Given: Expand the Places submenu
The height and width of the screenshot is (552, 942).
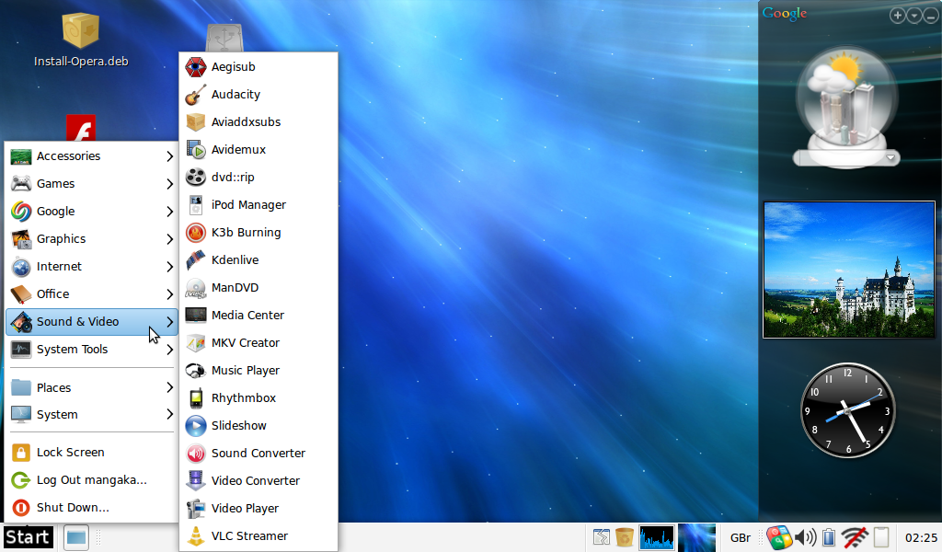Looking at the screenshot, I should 91,388.
